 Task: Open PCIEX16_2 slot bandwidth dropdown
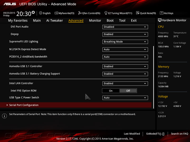point(125,57)
